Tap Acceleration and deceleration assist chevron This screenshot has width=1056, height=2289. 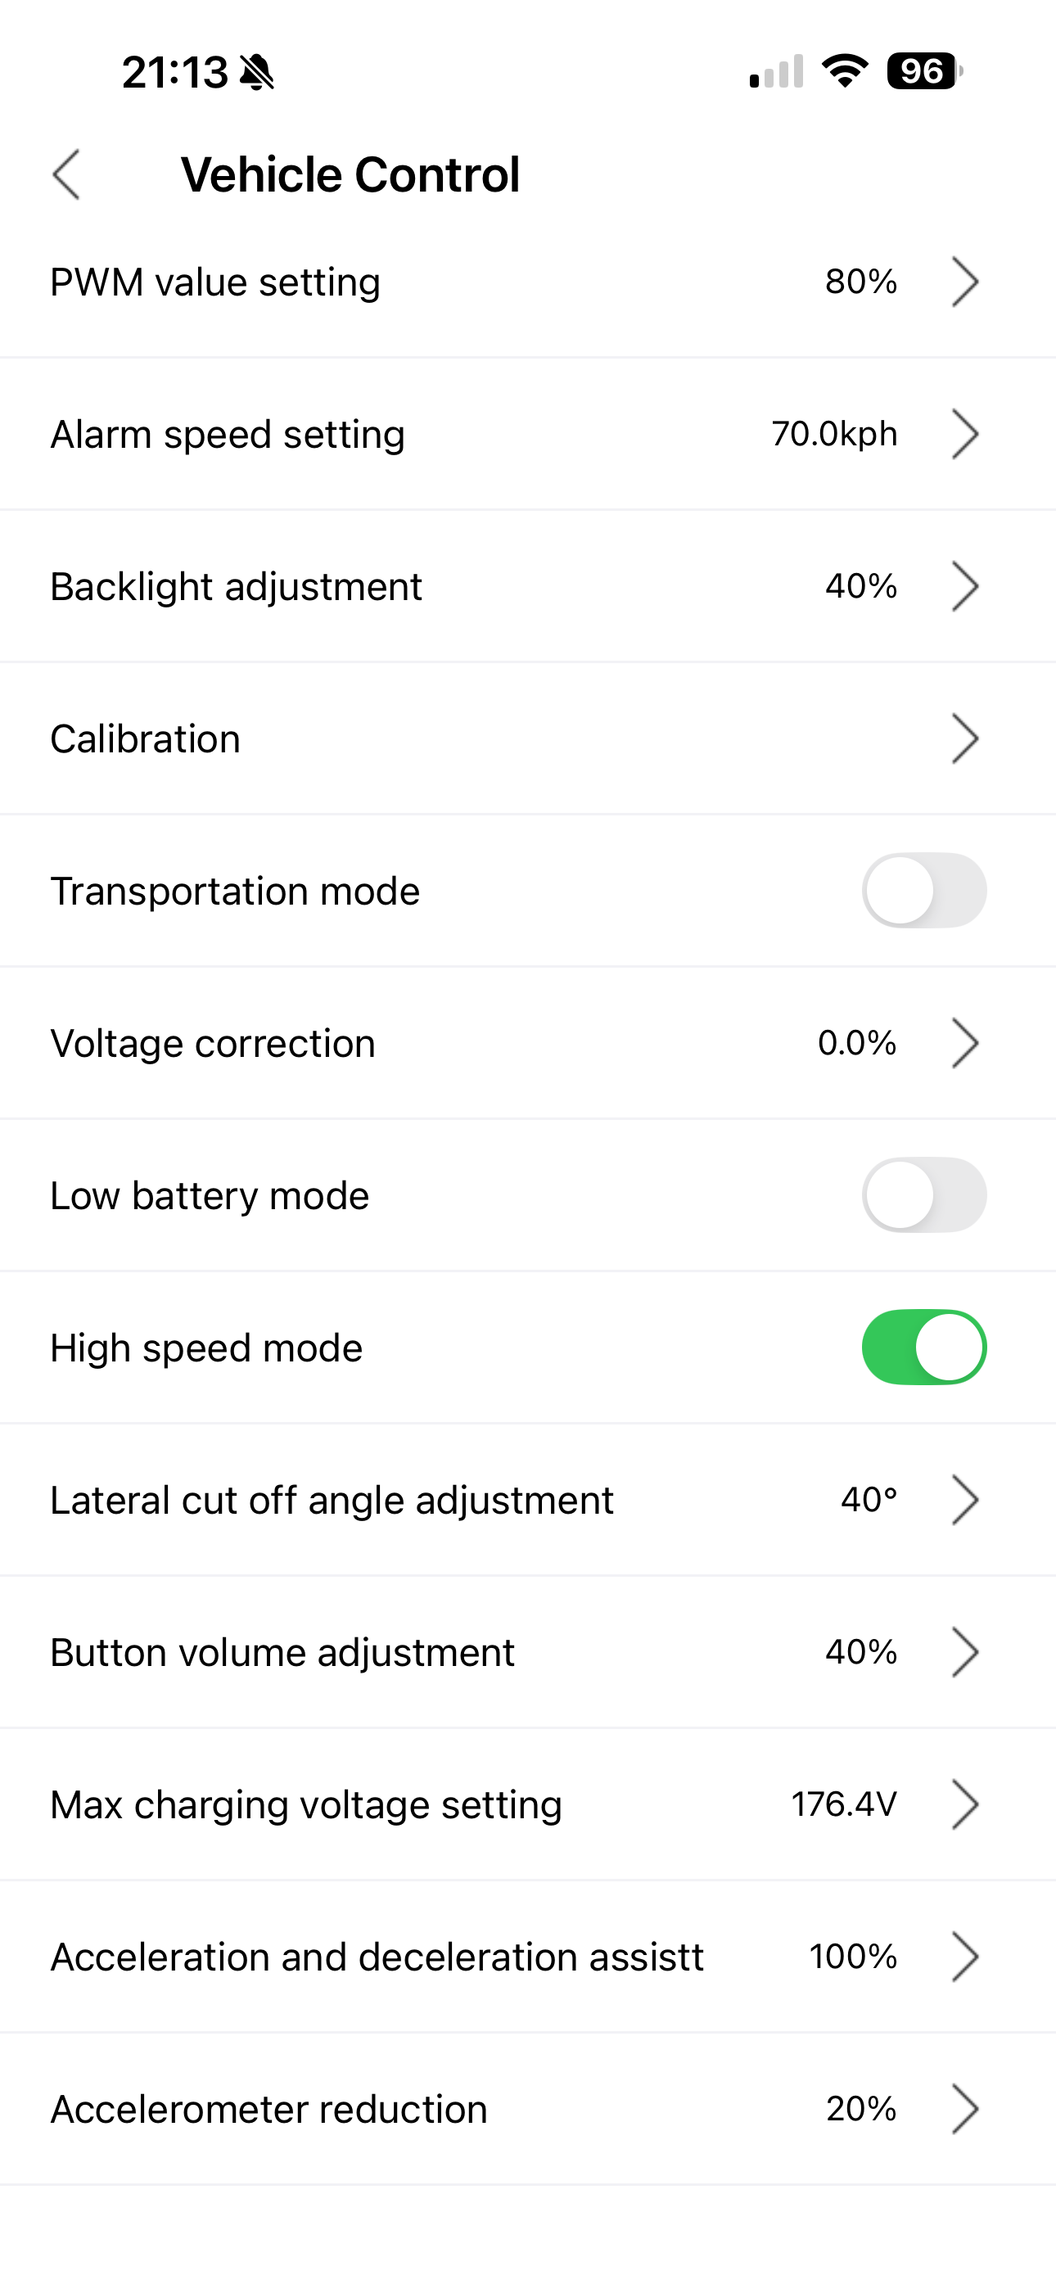[964, 1957]
